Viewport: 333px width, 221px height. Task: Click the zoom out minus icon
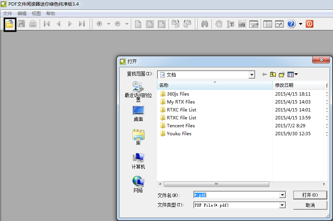117,24
